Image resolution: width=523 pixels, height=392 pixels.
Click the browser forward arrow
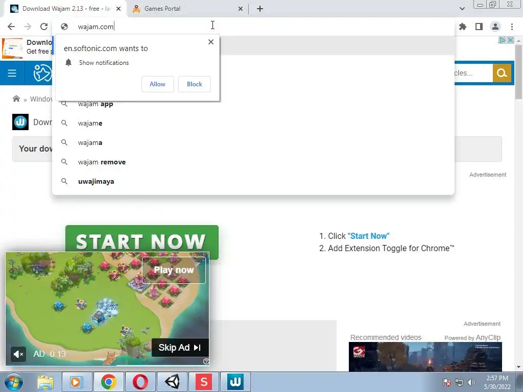(28, 27)
